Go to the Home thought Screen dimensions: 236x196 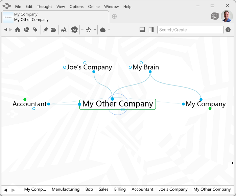tap(18, 30)
